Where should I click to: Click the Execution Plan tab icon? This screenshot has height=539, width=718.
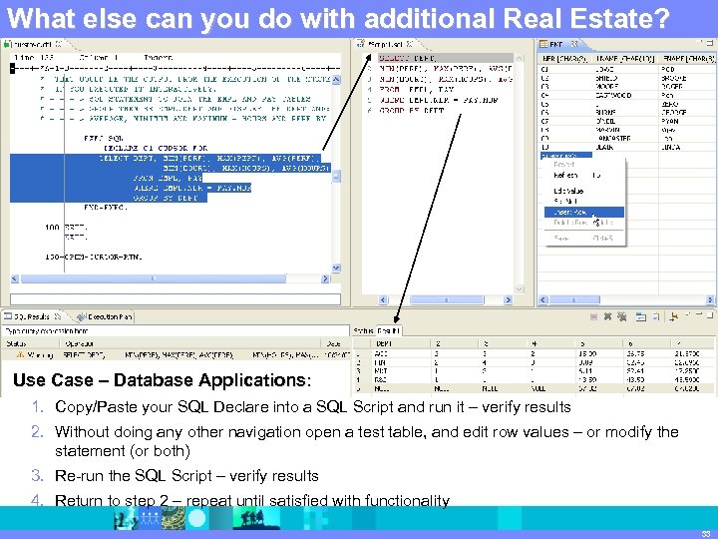click(x=82, y=316)
